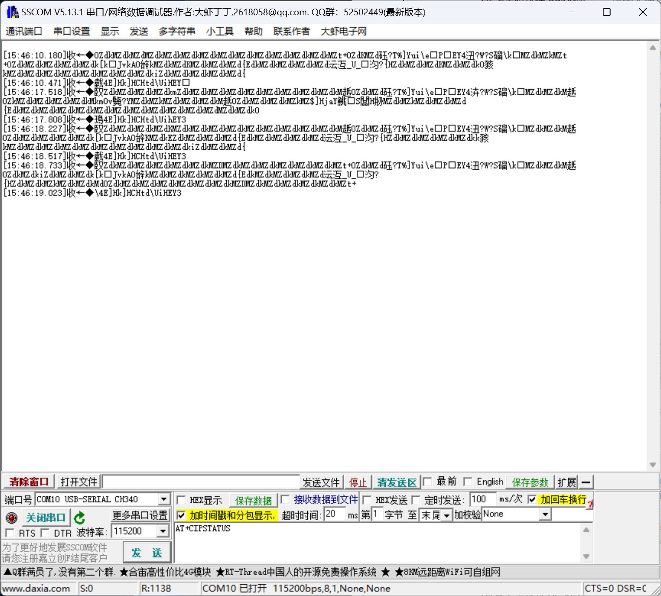661x596 pixels.
Task: Click the red port status indicator icon
Action: tap(11, 518)
